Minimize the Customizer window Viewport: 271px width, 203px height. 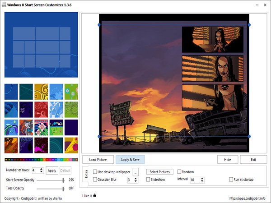click(x=257, y=5)
